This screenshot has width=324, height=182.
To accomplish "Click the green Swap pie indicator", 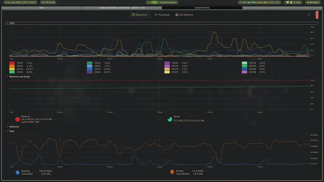I will pyautogui.click(x=170, y=119).
